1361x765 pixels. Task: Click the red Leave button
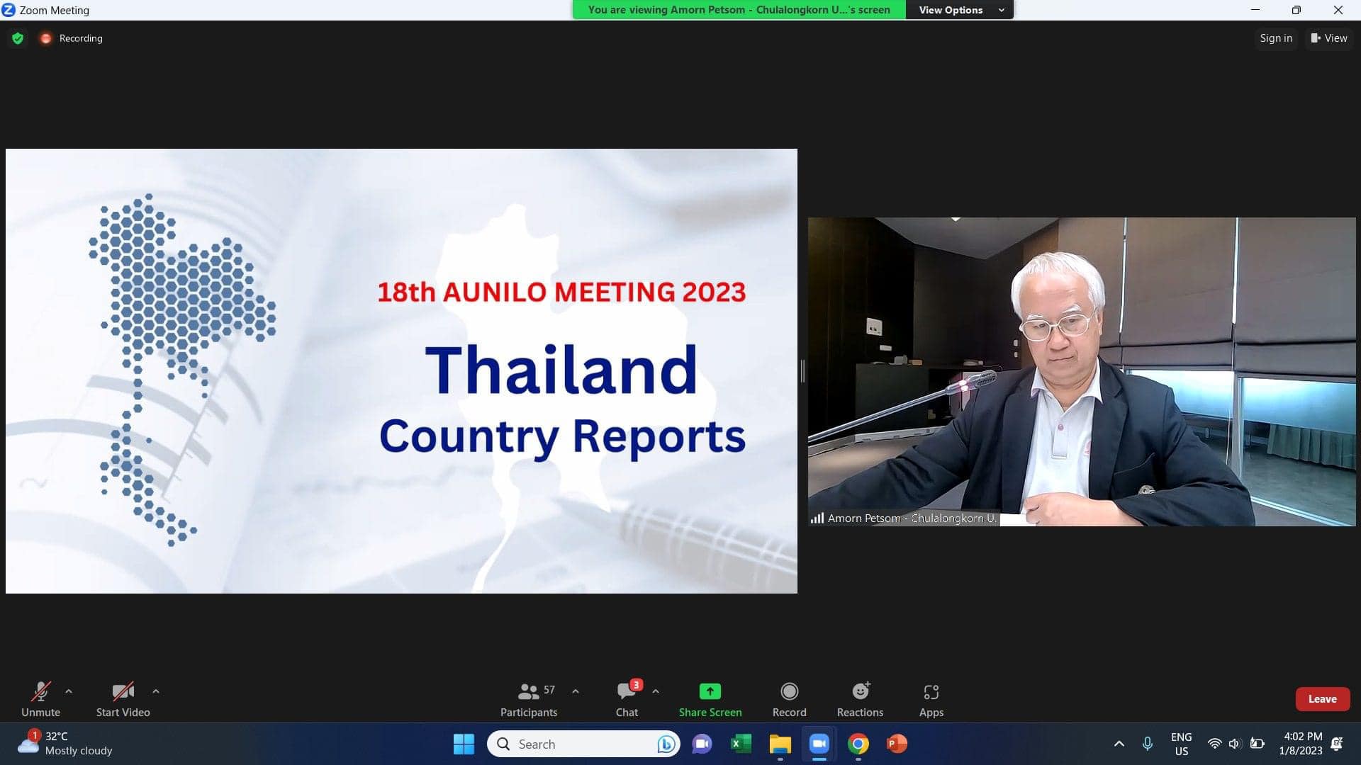pyautogui.click(x=1322, y=699)
